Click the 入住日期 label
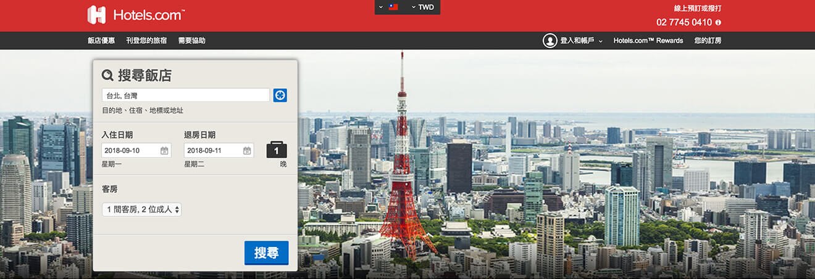This screenshot has height=279, width=815. (x=117, y=135)
